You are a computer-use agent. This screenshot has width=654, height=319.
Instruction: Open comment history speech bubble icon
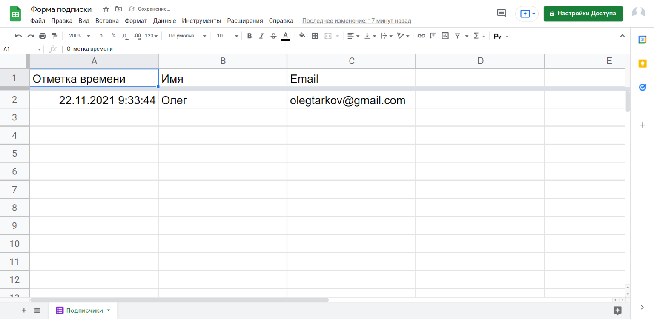click(502, 13)
